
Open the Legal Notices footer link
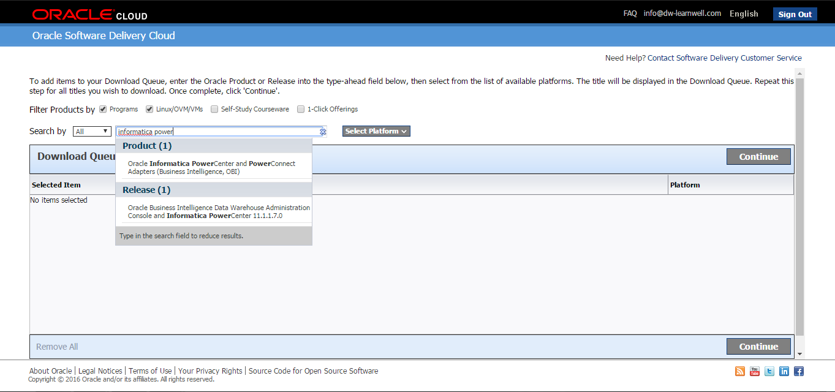coord(100,371)
